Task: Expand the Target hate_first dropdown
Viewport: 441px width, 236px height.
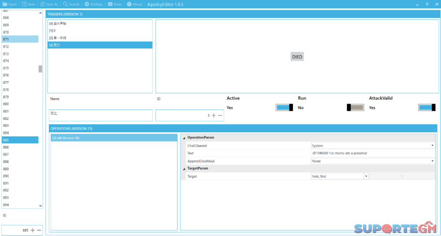Action: click(366, 176)
